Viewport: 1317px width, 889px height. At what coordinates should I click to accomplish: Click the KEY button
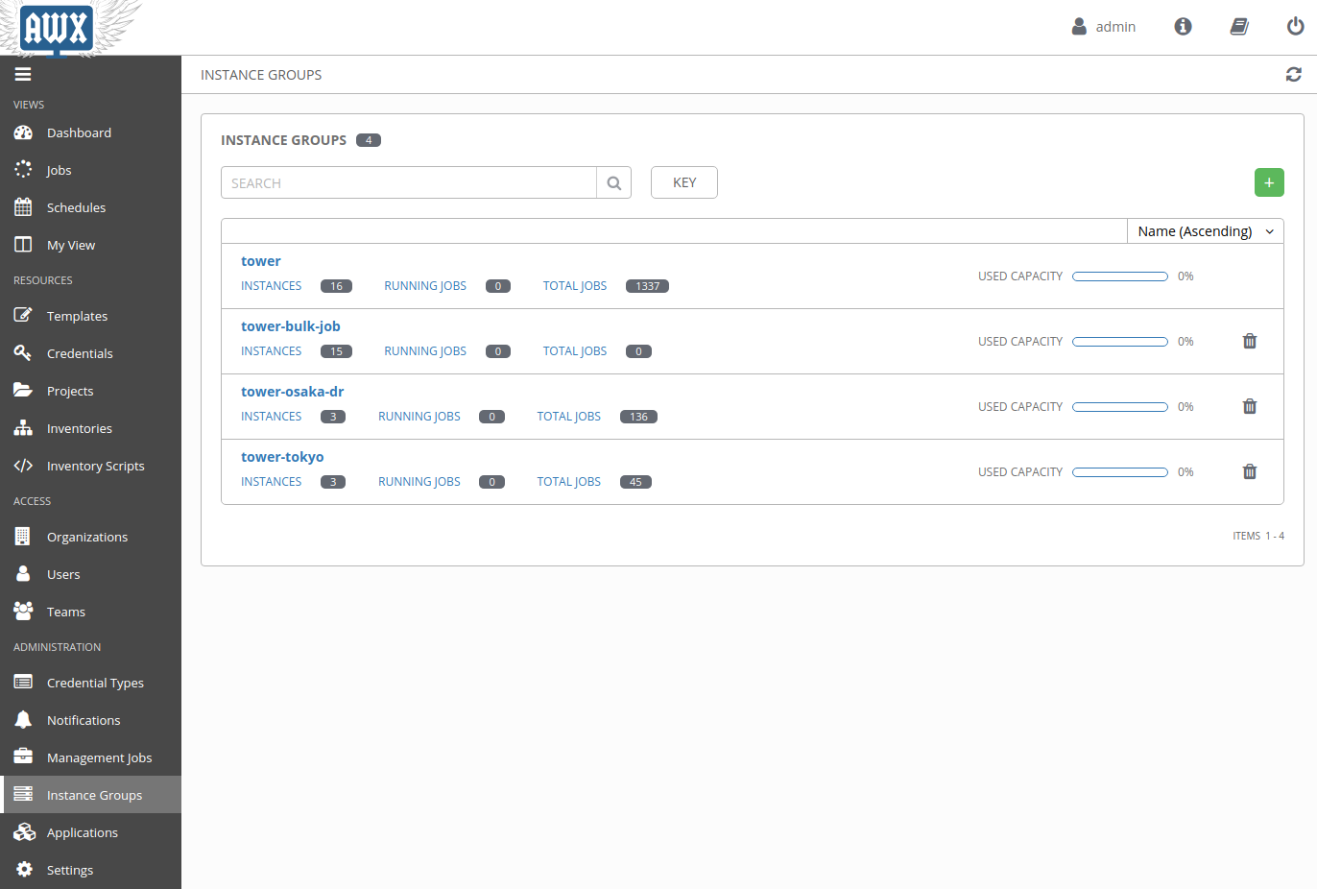684,182
